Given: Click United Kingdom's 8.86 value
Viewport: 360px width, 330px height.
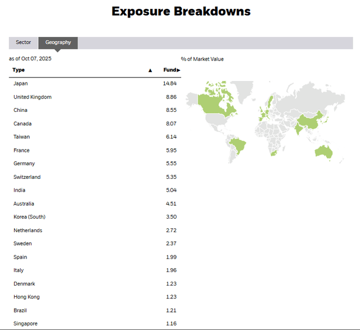Looking at the screenshot, I should tap(171, 97).
